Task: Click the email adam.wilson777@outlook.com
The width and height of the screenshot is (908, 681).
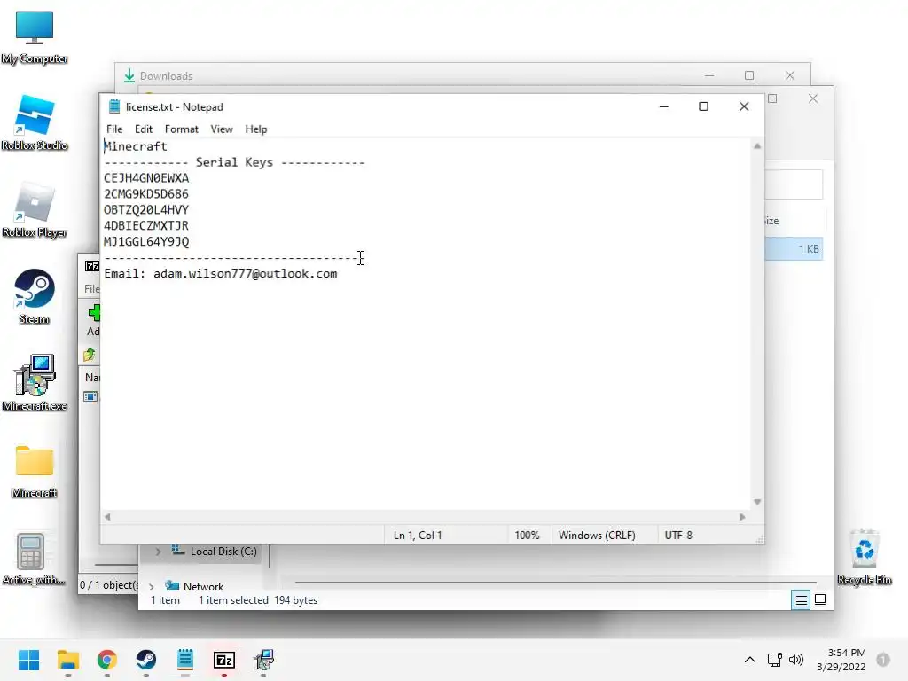Action: pyautogui.click(x=245, y=273)
